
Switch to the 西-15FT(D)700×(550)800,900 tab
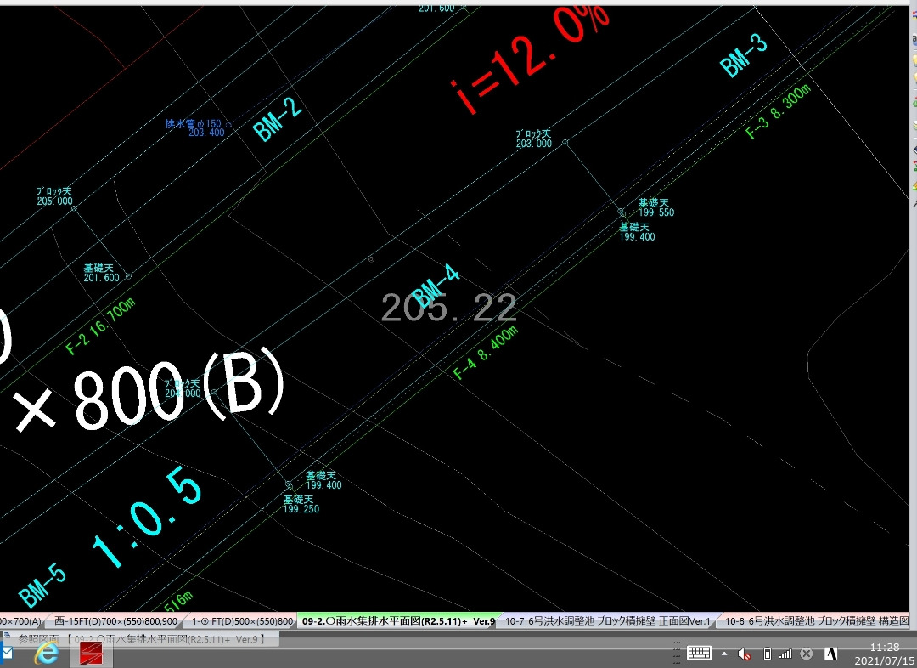point(115,621)
